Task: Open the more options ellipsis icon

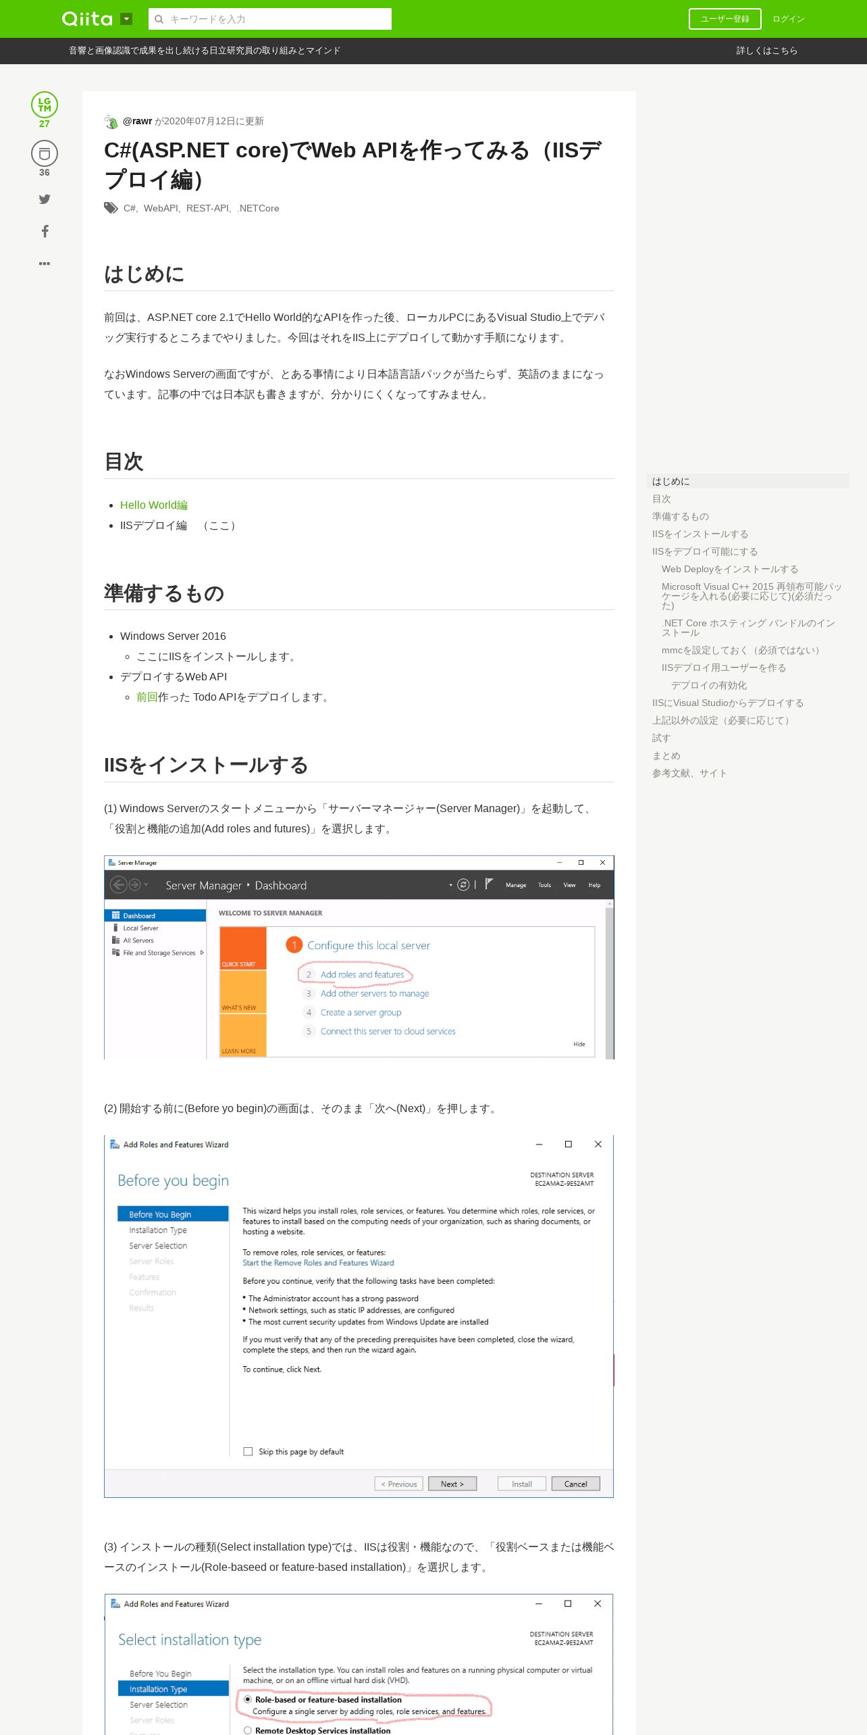Action: coord(45,263)
